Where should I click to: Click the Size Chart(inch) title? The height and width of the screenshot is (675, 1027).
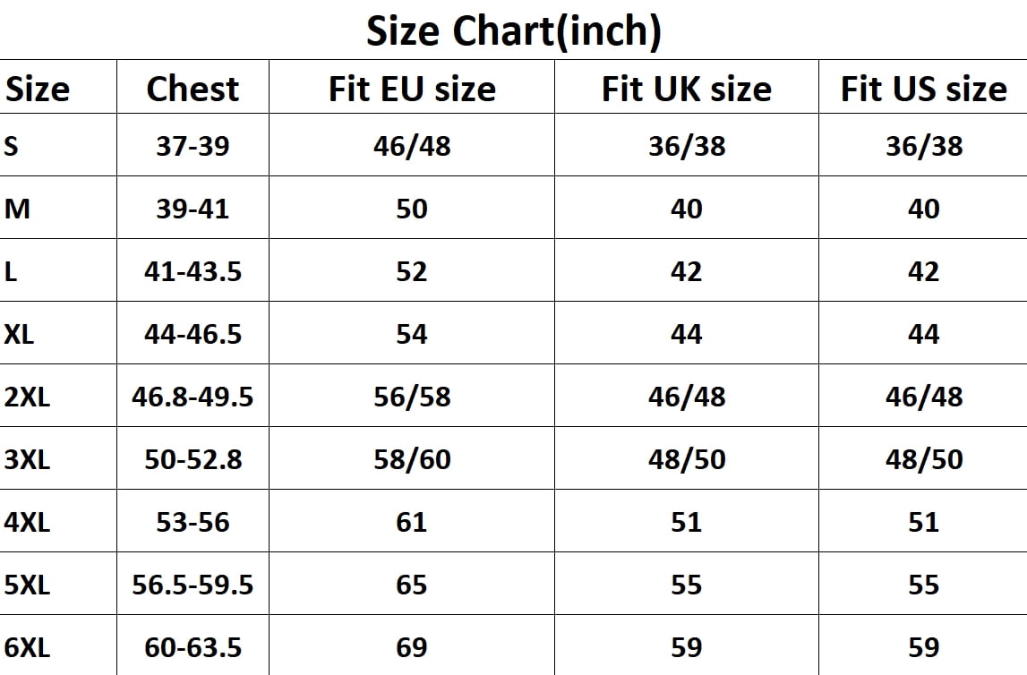(x=514, y=31)
